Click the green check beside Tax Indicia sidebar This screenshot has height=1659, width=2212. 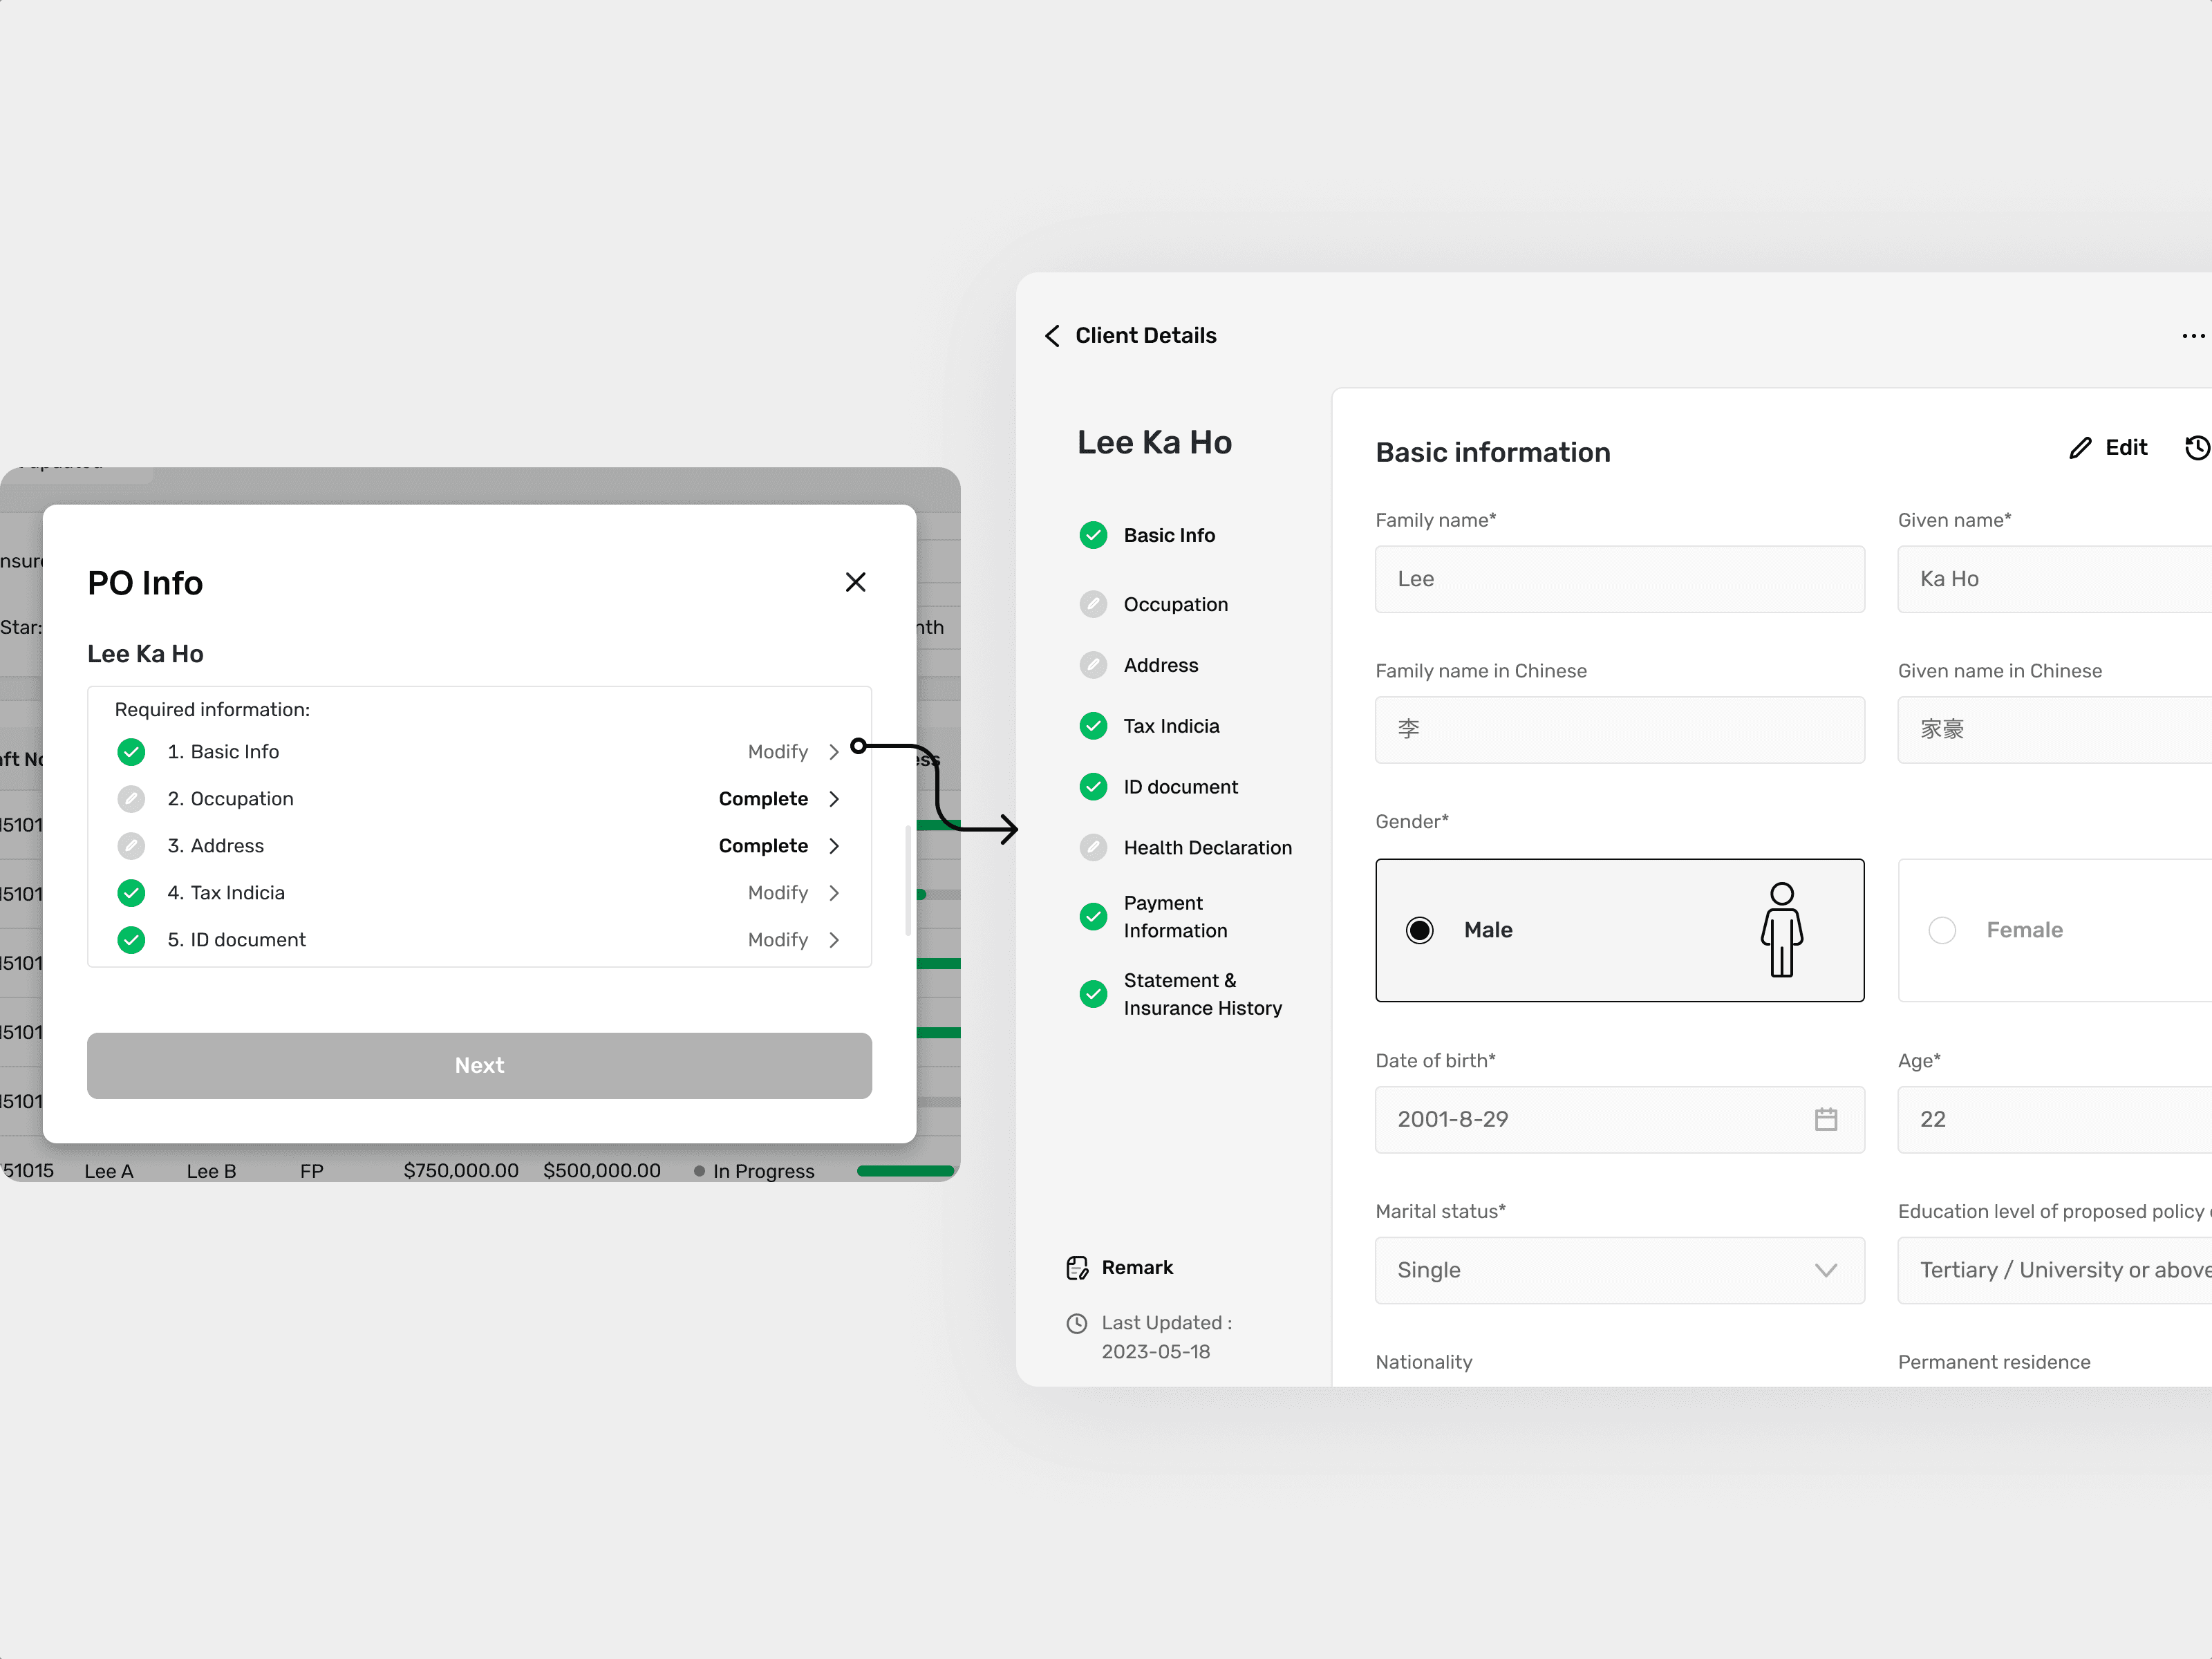[1093, 726]
